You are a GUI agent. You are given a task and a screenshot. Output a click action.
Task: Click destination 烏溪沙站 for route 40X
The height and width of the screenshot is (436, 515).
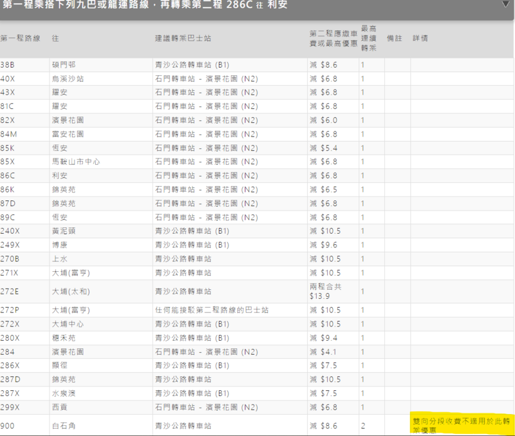pyautogui.click(x=68, y=79)
